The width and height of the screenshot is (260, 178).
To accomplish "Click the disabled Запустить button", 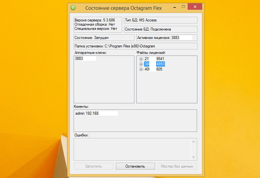I will click(93, 166).
